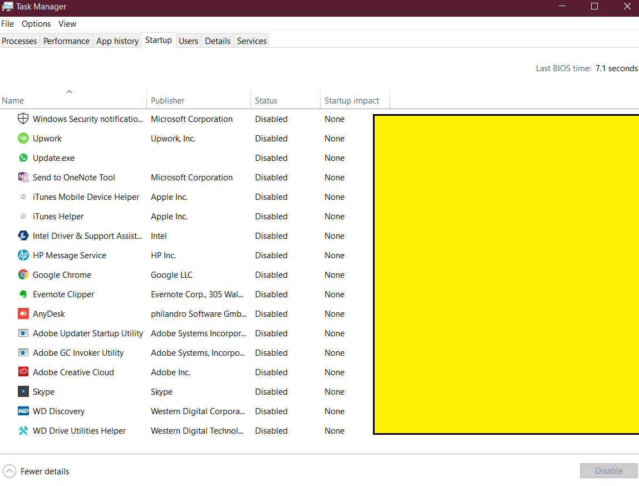Click the HP Inc. publisher cell
This screenshot has height=486, width=639.
pos(164,255)
